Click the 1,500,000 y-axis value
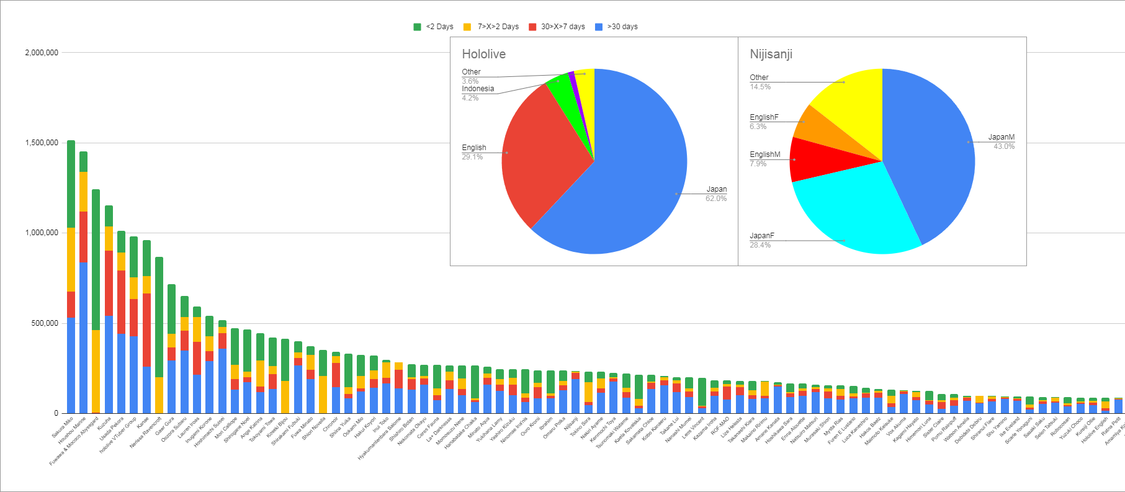Screen dimensions: 1125x492 pos(42,143)
